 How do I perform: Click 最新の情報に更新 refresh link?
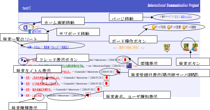(x=129, y=48)
